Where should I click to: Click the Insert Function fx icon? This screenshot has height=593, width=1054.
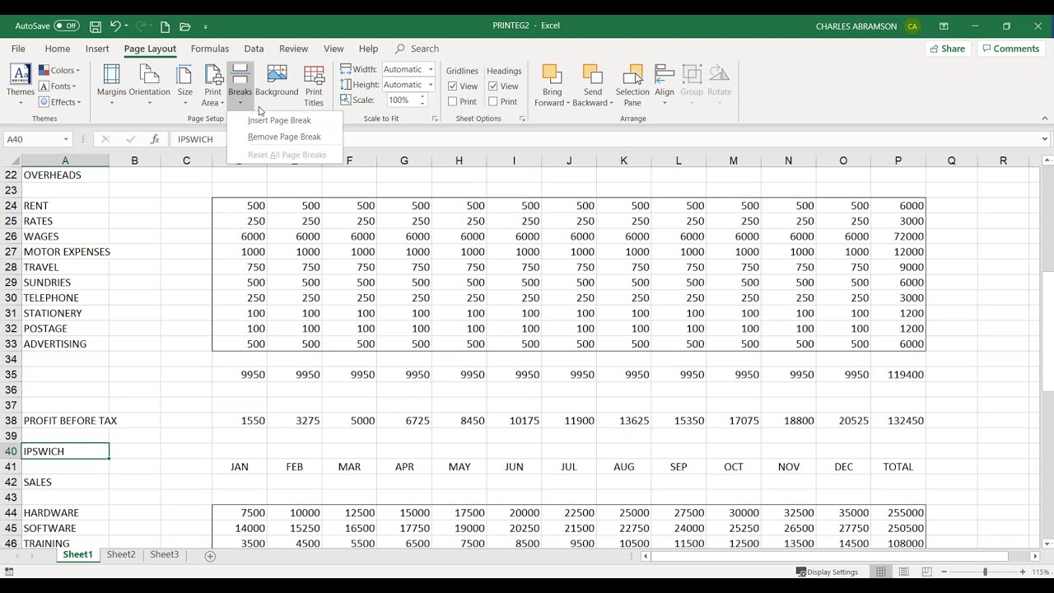click(x=154, y=139)
